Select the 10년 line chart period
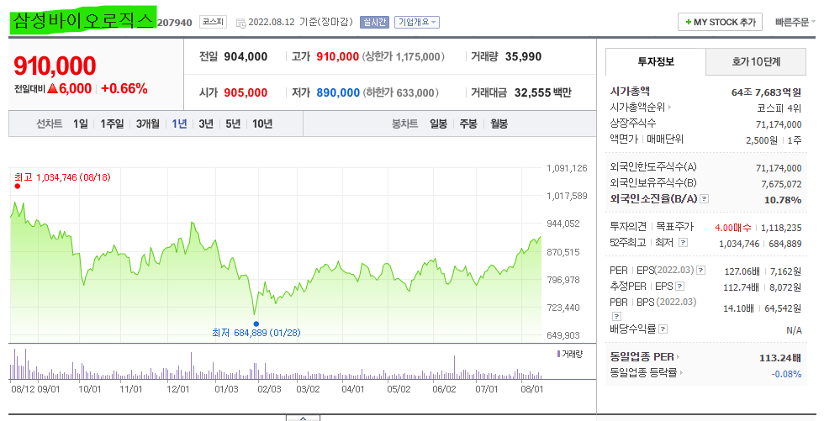 point(262,124)
